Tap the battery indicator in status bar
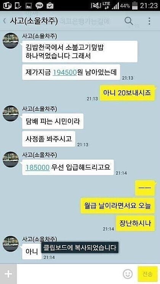The image size is (160, 284). [x=134, y=6]
